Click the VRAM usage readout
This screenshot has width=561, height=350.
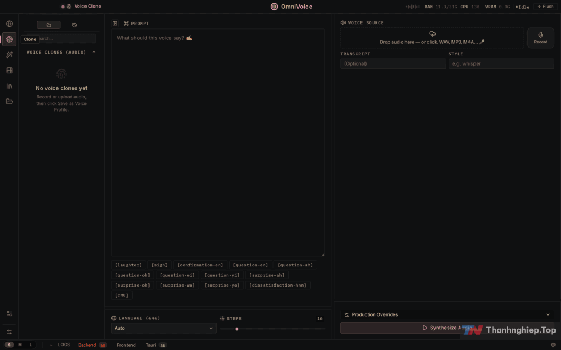pos(497,7)
